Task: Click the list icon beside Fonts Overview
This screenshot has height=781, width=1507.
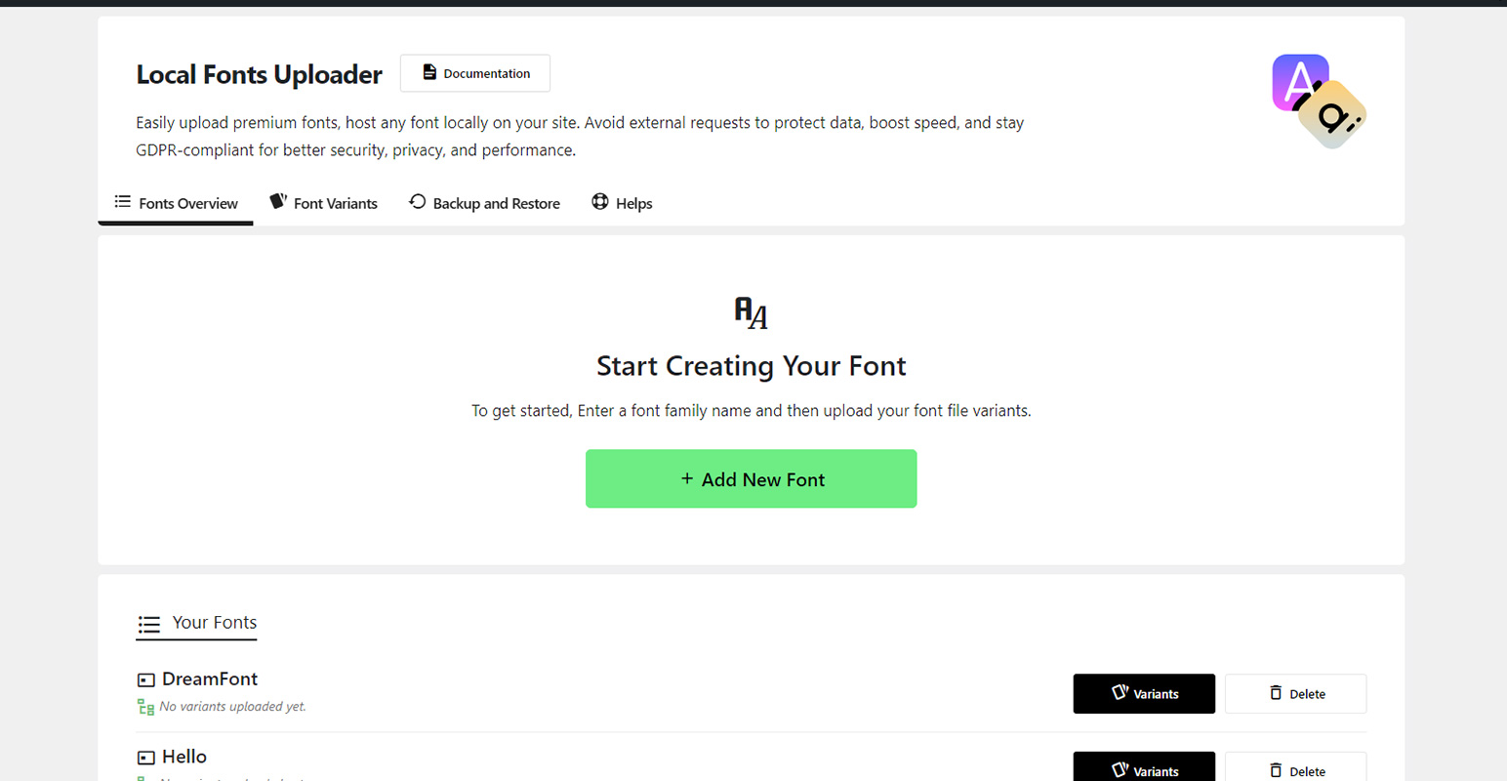Action: click(x=122, y=202)
